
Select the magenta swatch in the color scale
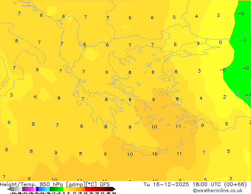click(x=32, y=189)
